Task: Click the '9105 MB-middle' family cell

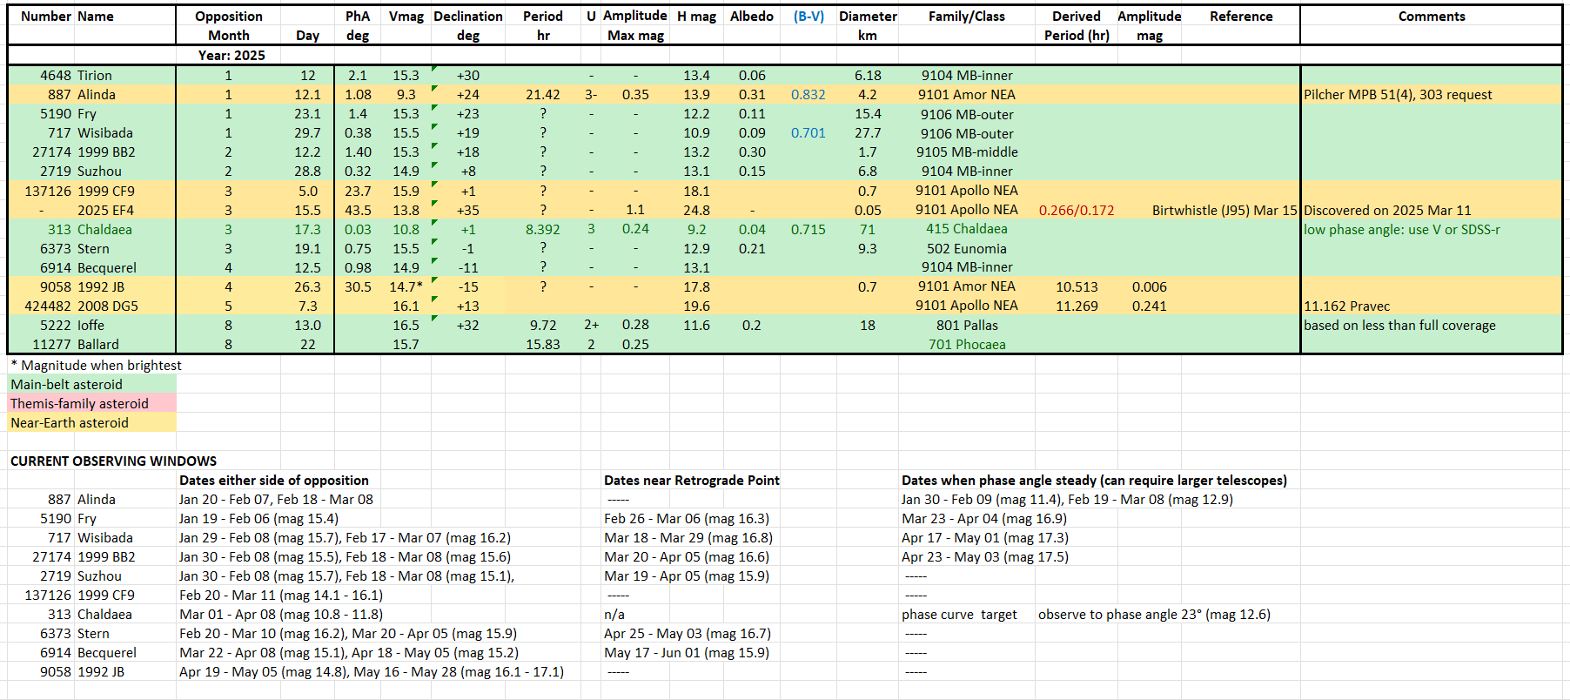Action: pyautogui.click(x=967, y=152)
